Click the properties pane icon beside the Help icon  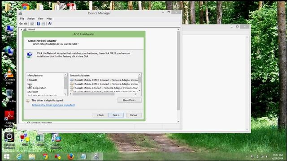coord(43,24)
